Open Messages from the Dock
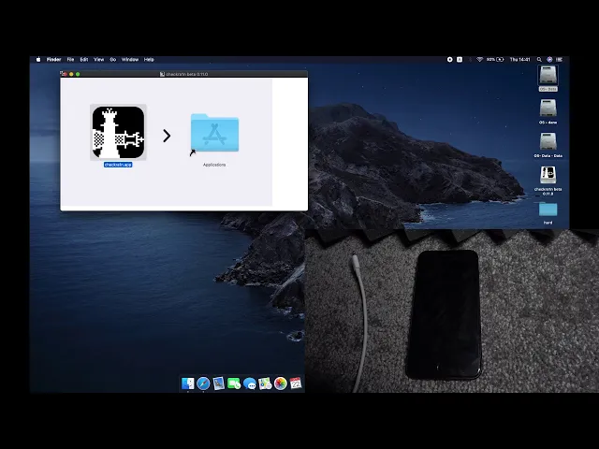Viewport: 599px width, 449px height. click(x=250, y=384)
